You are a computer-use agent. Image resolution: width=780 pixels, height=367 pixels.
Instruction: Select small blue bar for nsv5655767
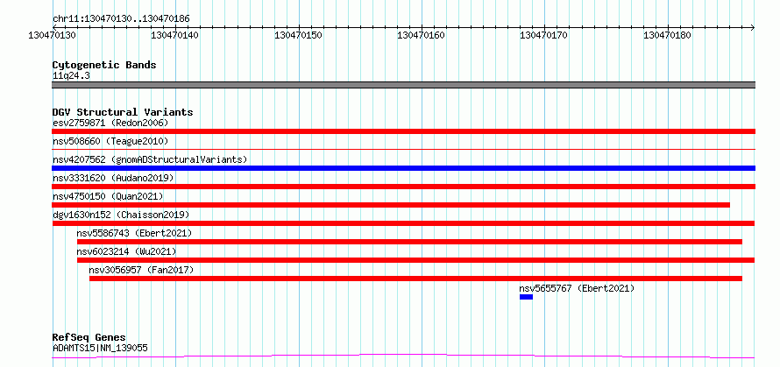pyautogui.click(x=527, y=297)
